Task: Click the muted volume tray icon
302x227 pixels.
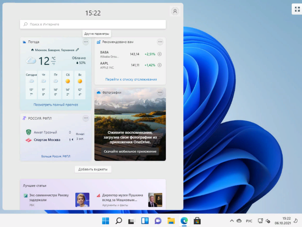Action: (268, 221)
